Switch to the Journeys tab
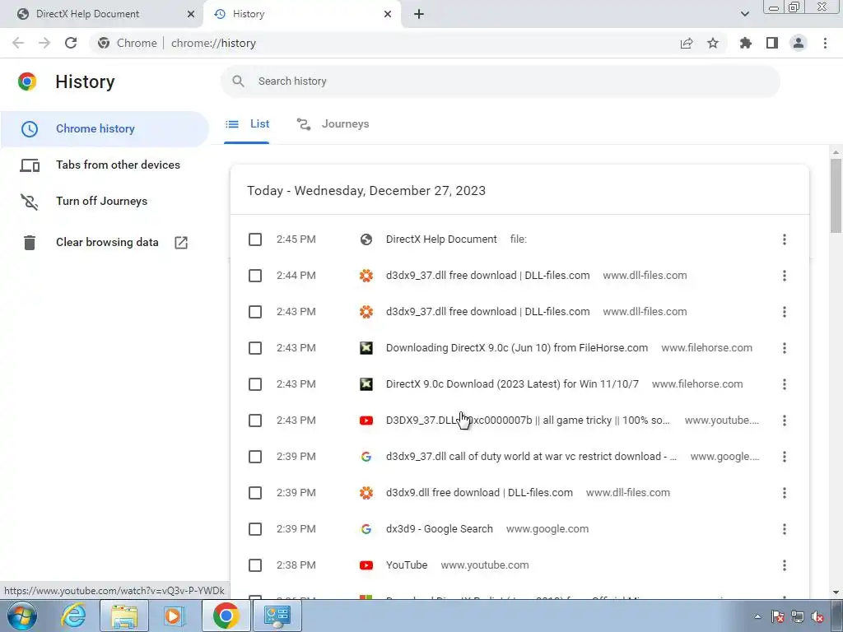This screenshot has width=843, height=632. tap(333, 124)
